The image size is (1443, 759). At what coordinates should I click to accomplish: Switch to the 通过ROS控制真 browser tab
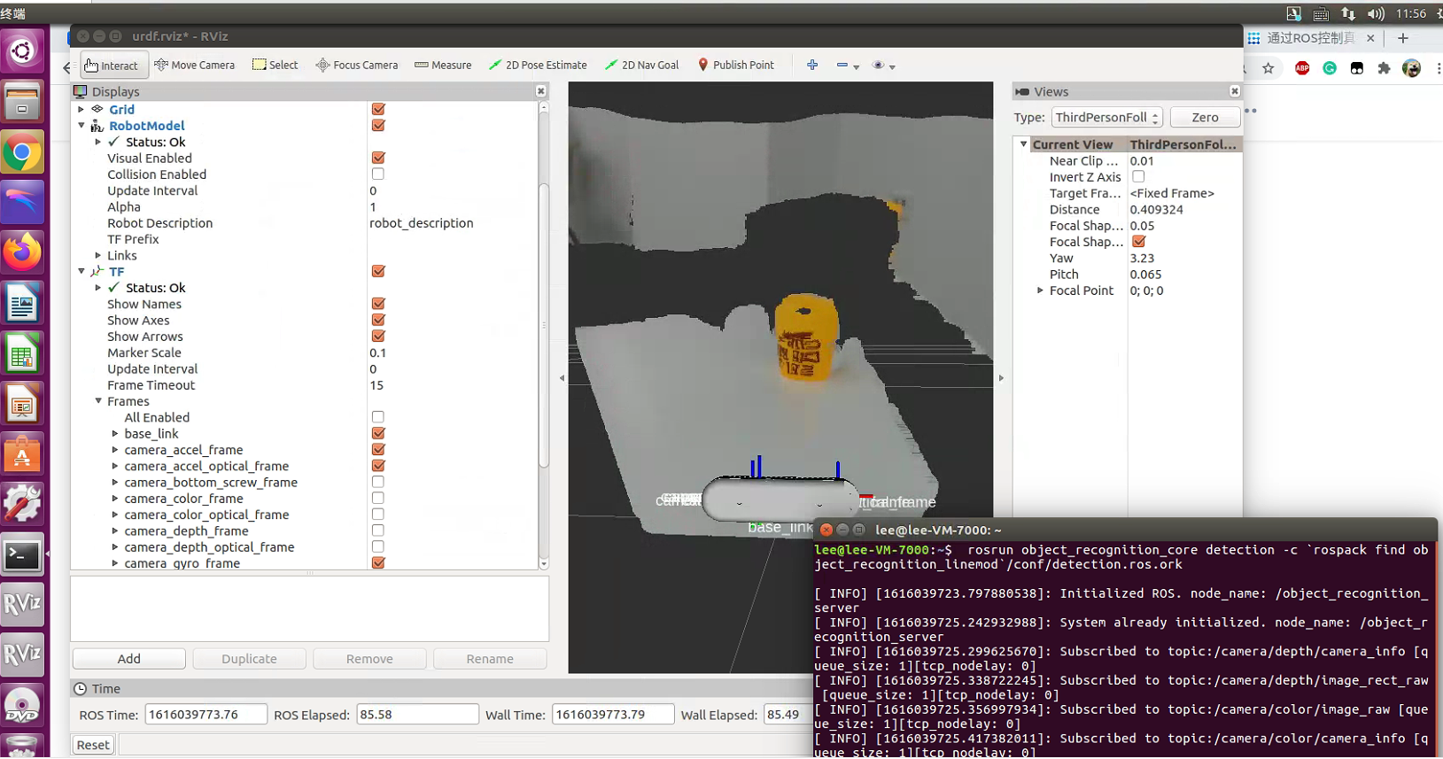coord(1310,38)
